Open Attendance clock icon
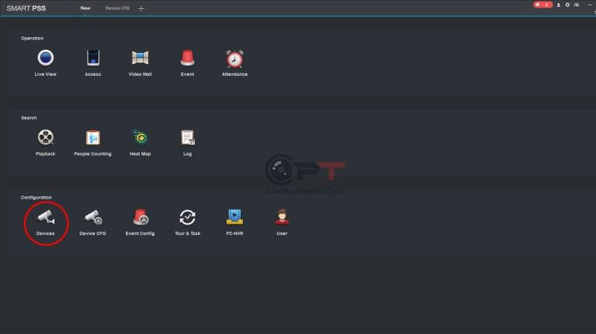The image size is (596, 334). click(235, 58)
